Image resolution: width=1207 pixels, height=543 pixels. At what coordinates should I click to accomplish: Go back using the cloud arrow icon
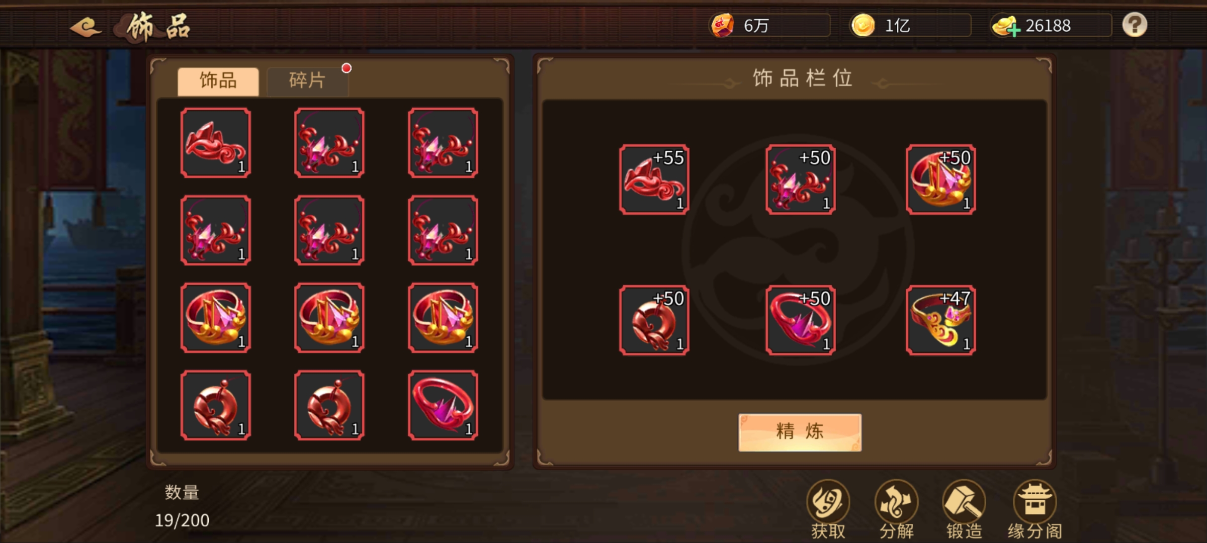pos(86,26)
